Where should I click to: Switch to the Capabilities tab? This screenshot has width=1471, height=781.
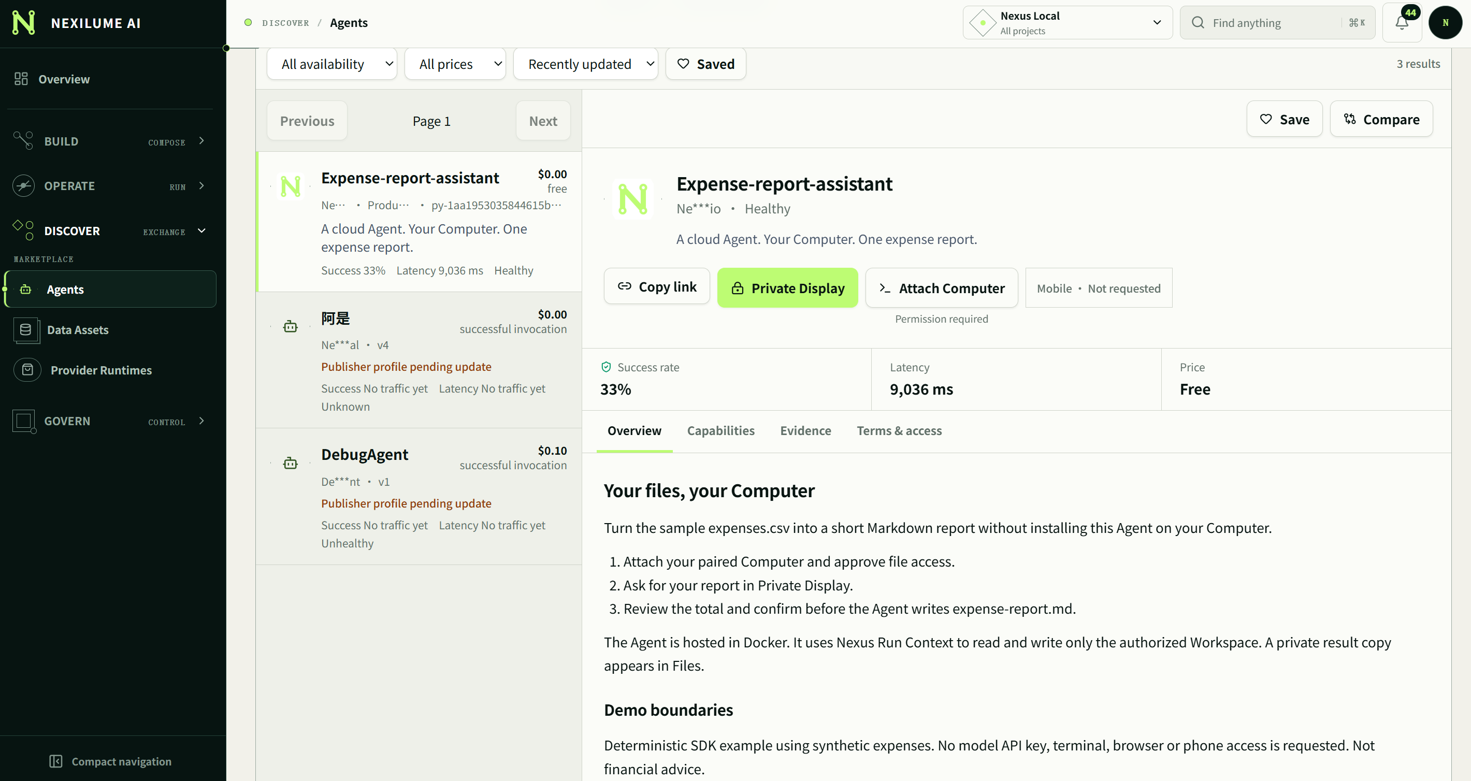click(720, 430)
